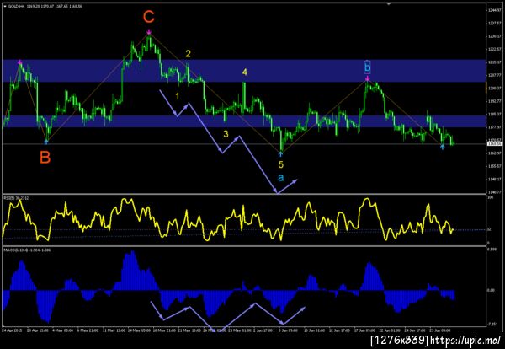Image resolution: width=505 pixels, height=349 pixels.
Task: Select the yellow wave label 3
Action: point(226,134)
